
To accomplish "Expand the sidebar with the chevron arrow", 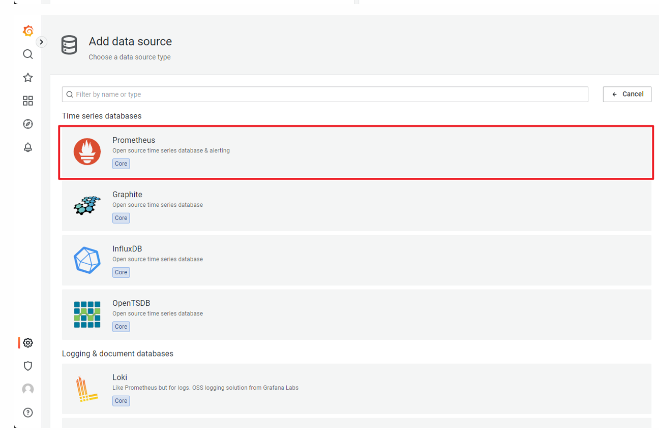I will pyautogui.click(x=42, y=42).
